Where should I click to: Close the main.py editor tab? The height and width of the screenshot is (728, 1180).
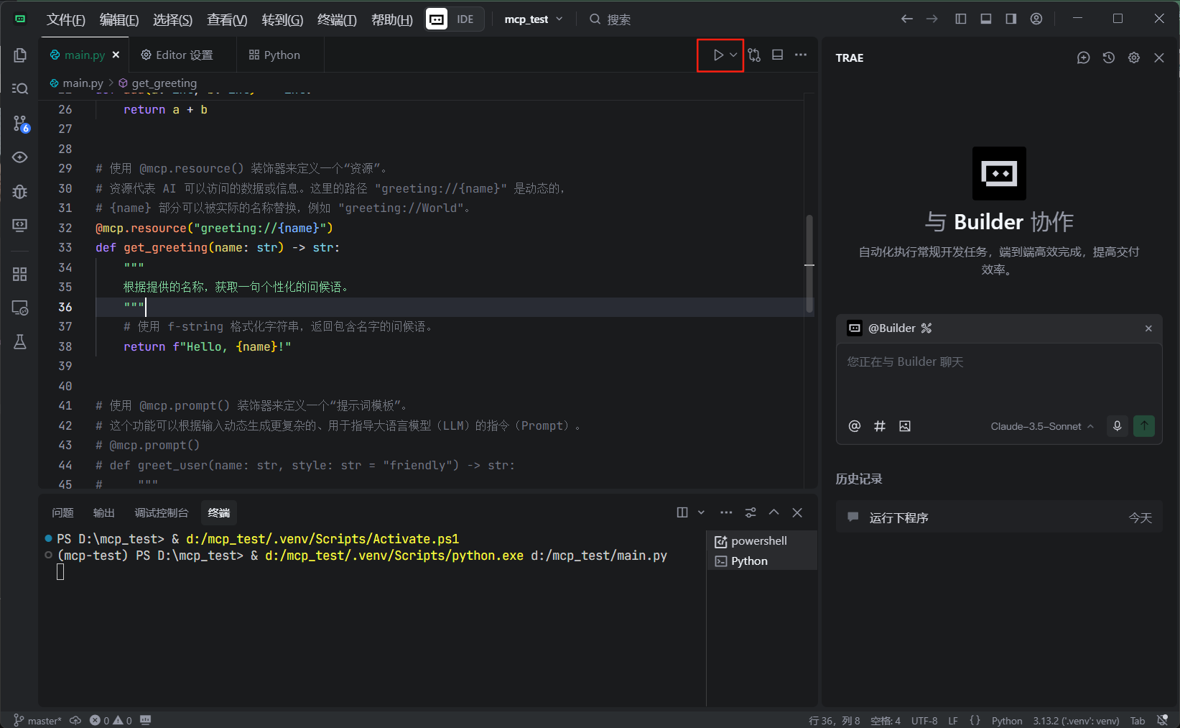(x=116, y=55)
